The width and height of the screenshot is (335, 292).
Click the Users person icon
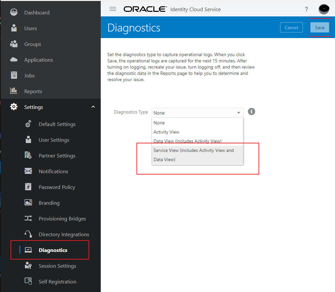tap(14, 28)
